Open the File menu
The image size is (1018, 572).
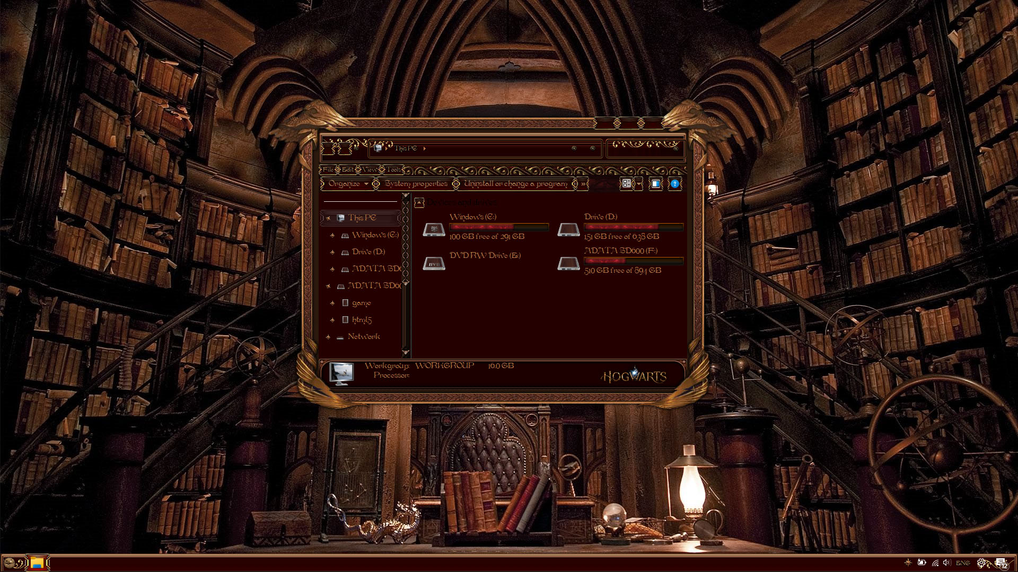[x=328, y=169]
